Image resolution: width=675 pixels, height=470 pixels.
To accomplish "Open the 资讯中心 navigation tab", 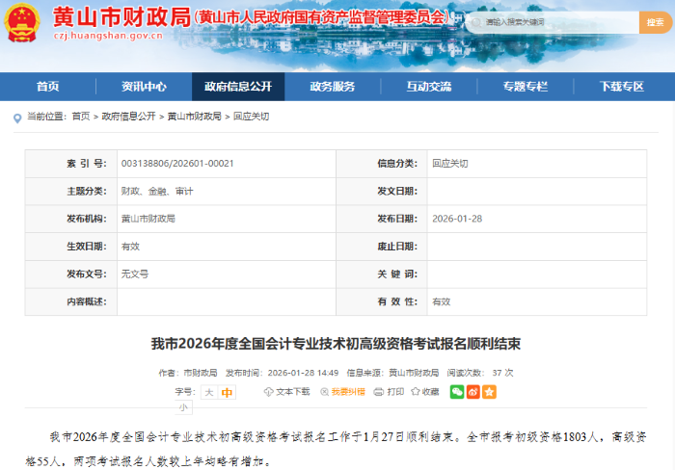I will pyautogui.click(x=144, y=87).
